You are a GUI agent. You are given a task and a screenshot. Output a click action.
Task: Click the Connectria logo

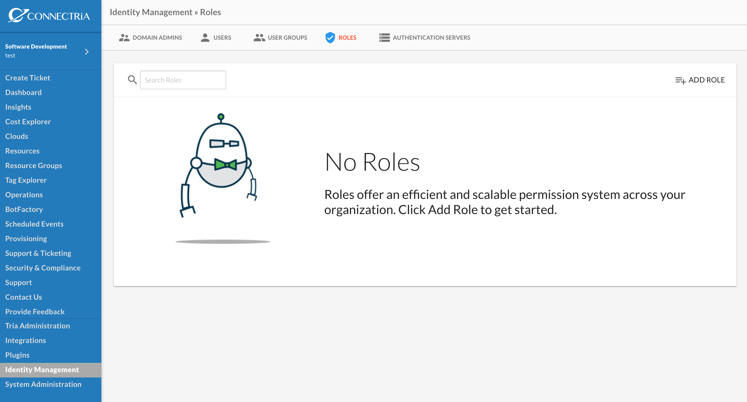click(49, 15)
